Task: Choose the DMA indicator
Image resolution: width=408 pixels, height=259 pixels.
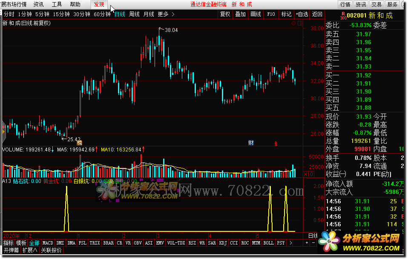Action: (71, 243)
